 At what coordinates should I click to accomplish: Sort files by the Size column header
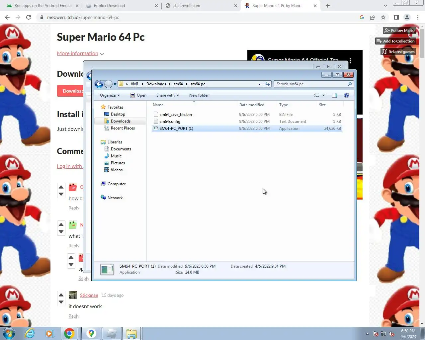pyautogui.click(x=330, y=105)
